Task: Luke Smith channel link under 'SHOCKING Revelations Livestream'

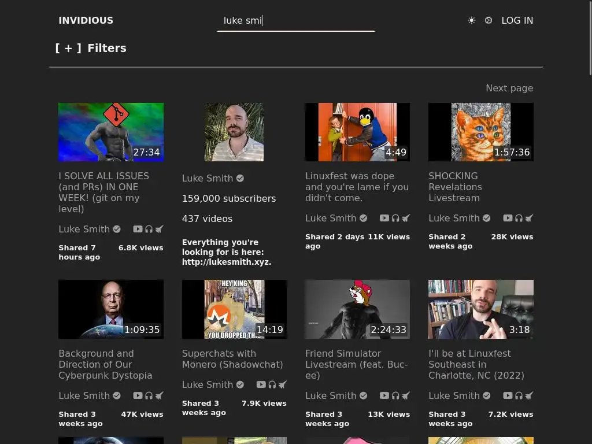Action: coord(460,218)
